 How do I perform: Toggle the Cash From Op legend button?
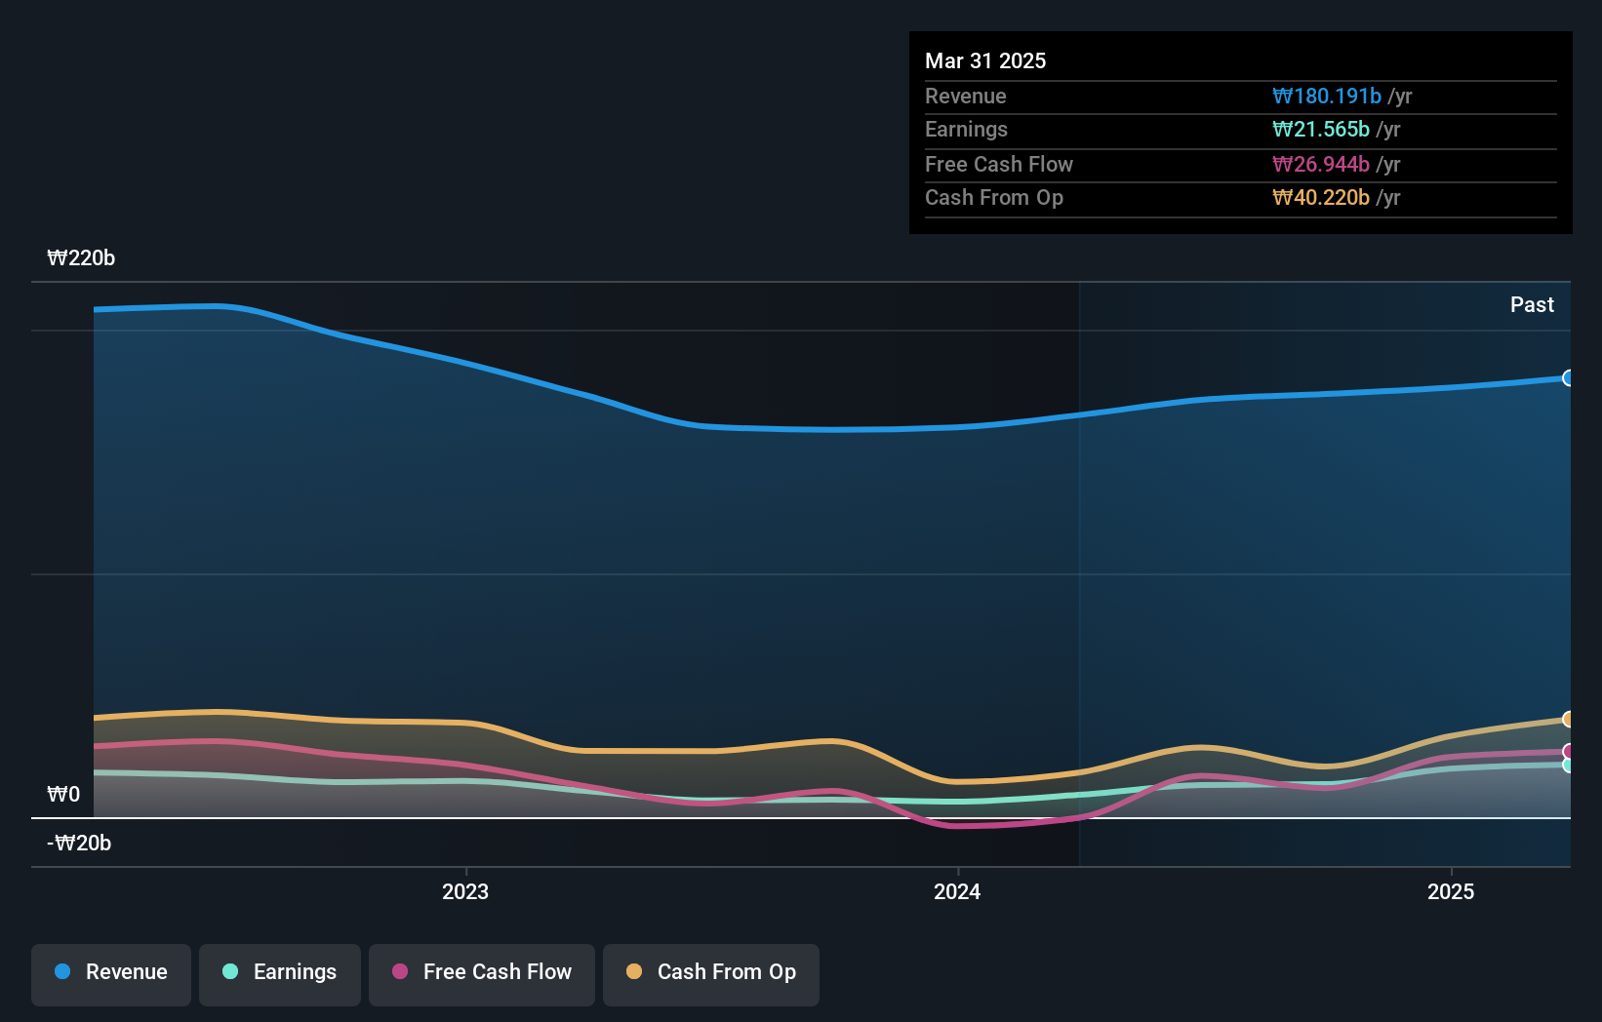point(711,974)
